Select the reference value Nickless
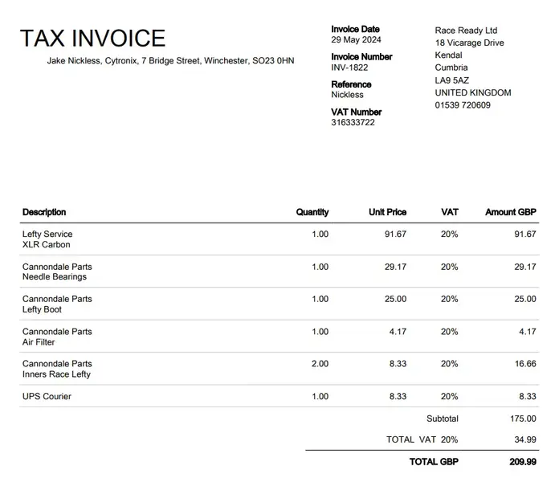559x482 pixels. [347, 95]
